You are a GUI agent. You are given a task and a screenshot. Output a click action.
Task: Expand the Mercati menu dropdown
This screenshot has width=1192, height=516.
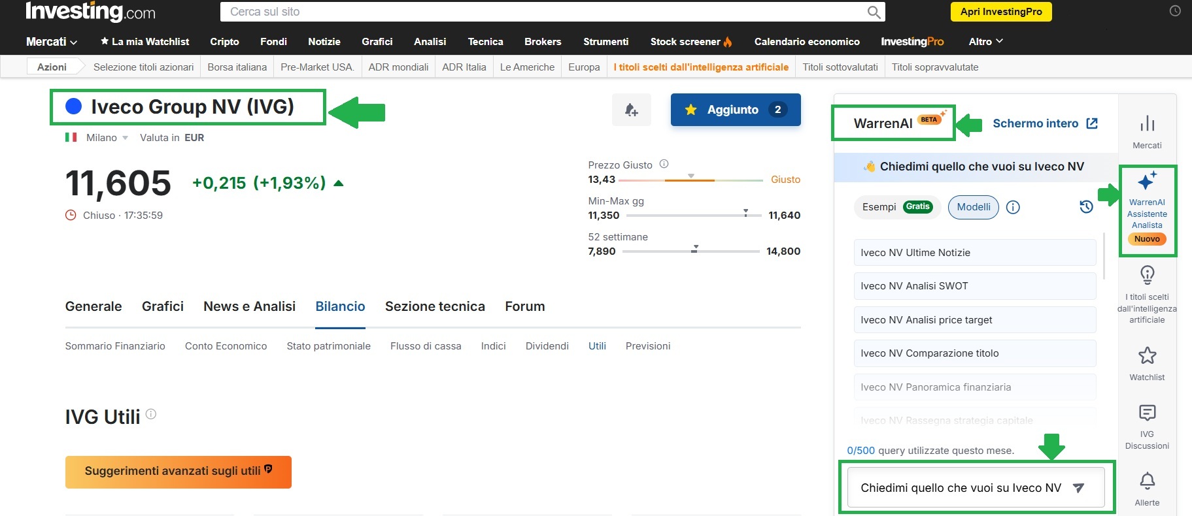click(x=52, y=42)
